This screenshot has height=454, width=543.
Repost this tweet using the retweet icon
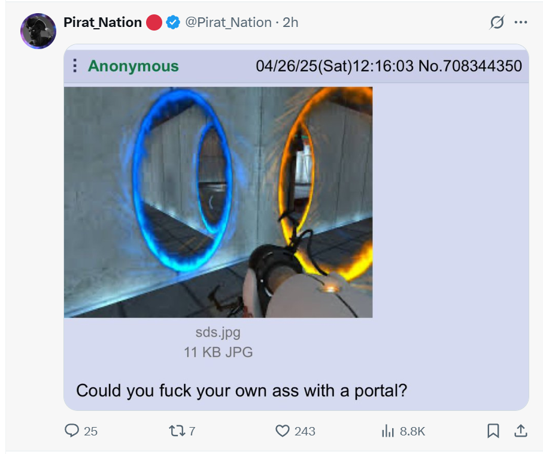pos(177,431)
